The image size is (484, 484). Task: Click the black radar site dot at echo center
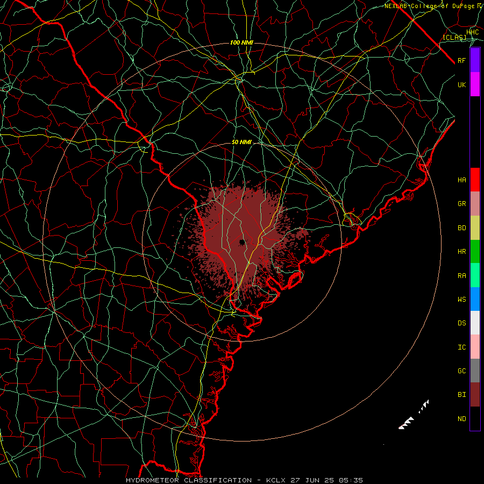point(241,241)
